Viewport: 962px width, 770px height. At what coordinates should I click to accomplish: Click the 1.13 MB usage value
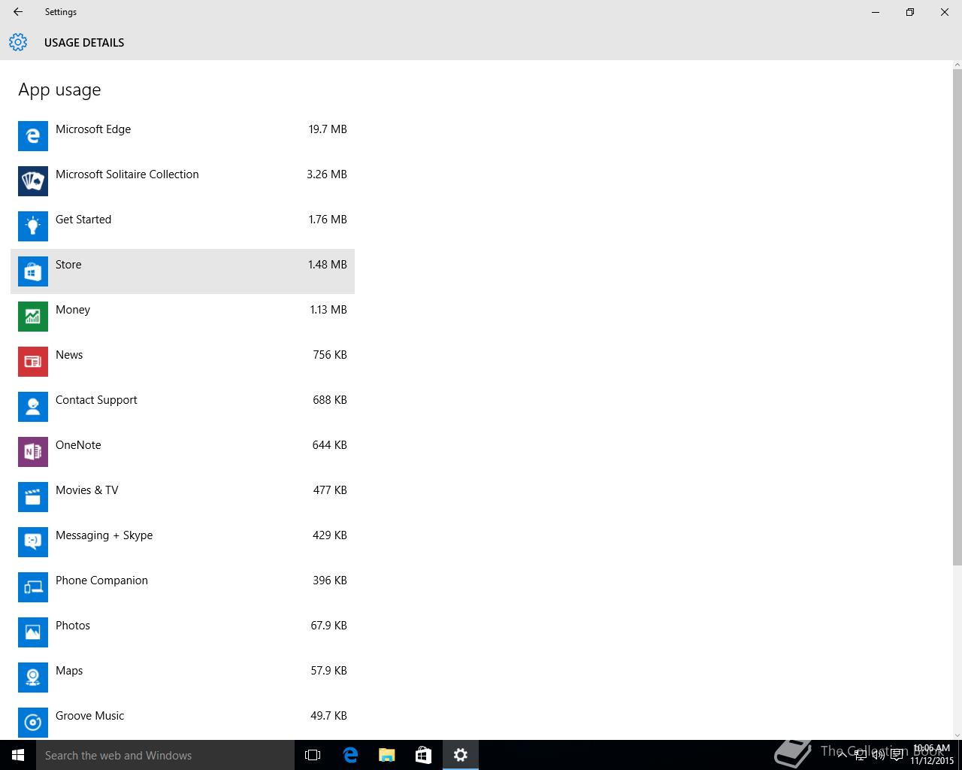click(328, 310)
